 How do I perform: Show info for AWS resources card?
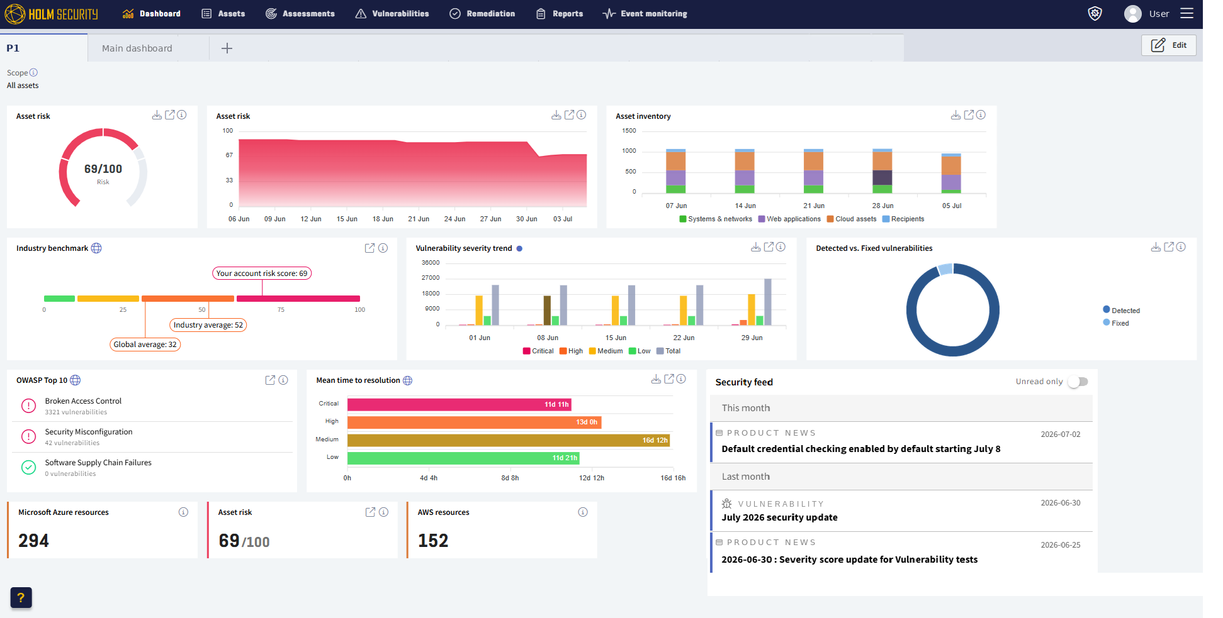coord(583,512)
